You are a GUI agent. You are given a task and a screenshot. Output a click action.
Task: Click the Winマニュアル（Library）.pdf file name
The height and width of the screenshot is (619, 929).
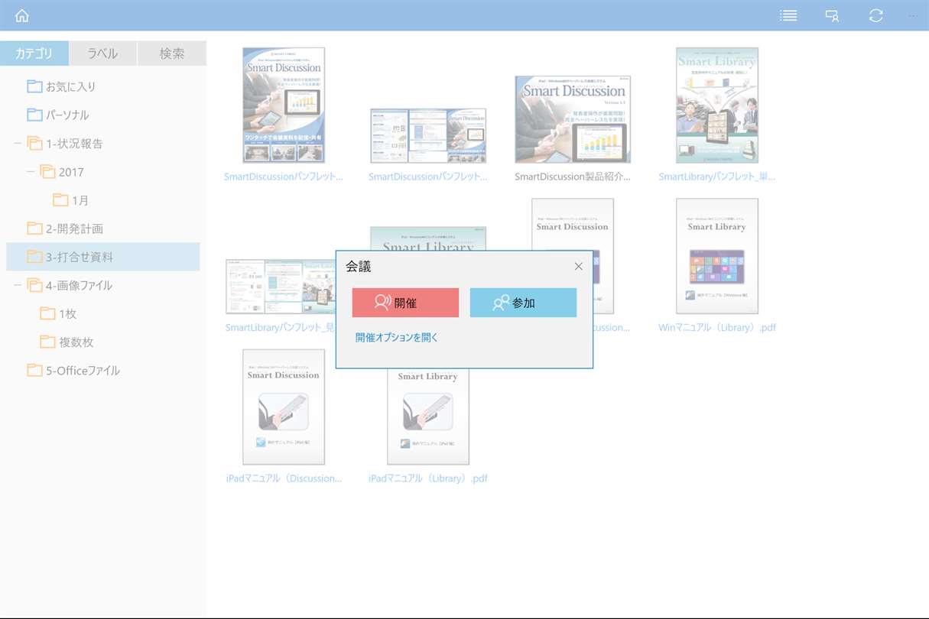(717, 327)
